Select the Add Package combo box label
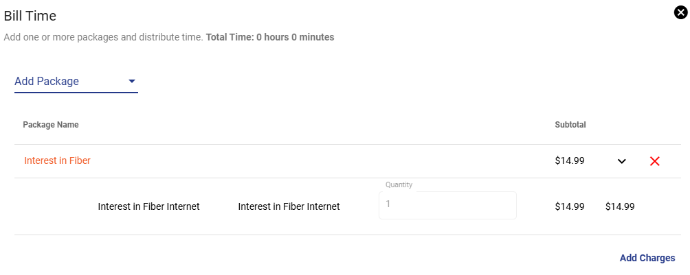This screenshot has height=275, width=690. [47, 82]
